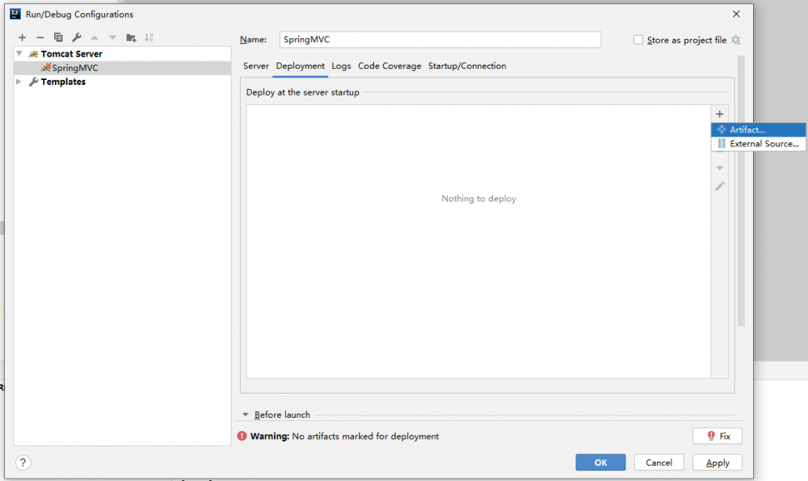808x481 pixels.
Task: Click the Cancel button
Action: click(659, 462)
